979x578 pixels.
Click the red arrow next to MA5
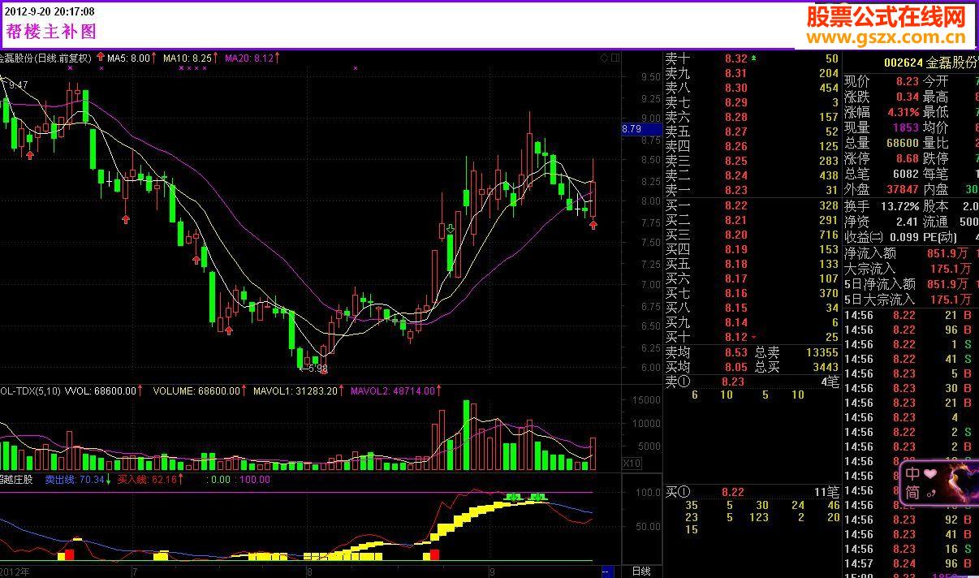(x=100, y=58)
